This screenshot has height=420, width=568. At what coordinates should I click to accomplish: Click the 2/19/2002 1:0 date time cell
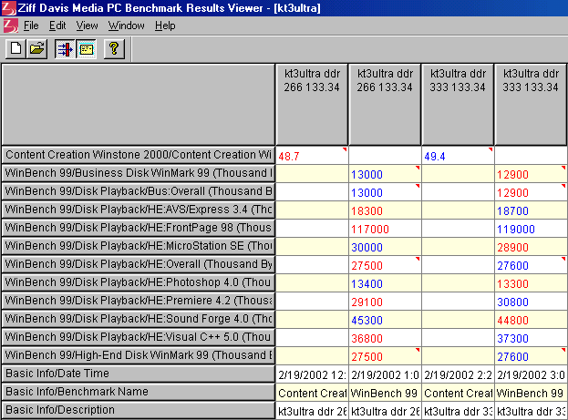point(385,374)
